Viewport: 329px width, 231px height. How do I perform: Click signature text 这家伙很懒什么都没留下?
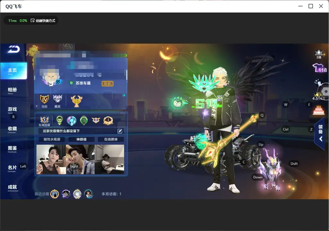tap(61, 131)
